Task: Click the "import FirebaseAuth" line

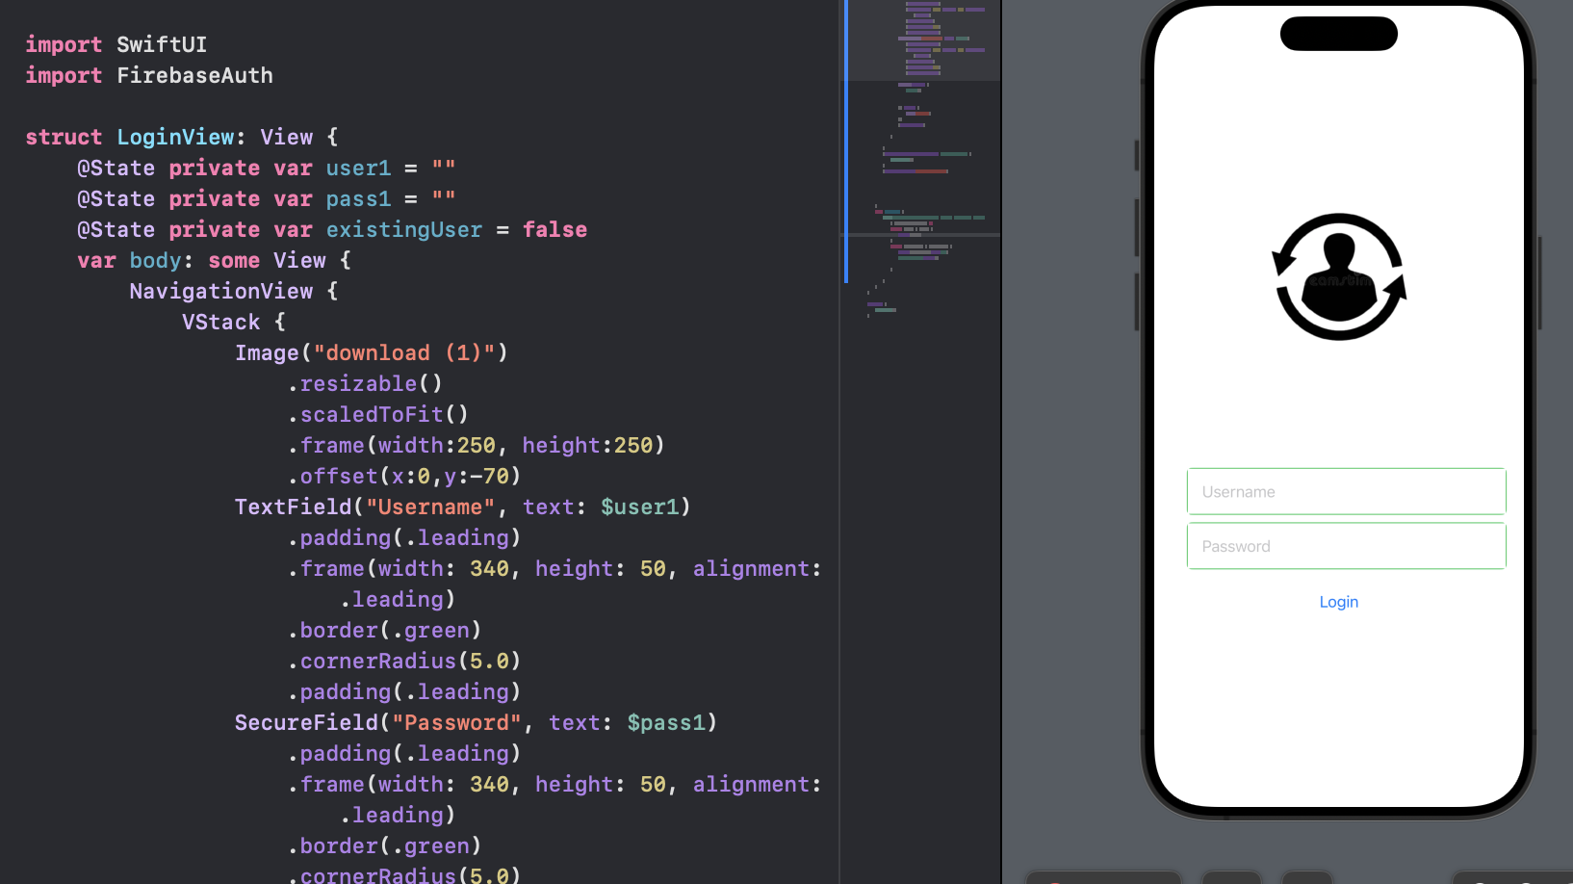Action: tap(149, 75)
